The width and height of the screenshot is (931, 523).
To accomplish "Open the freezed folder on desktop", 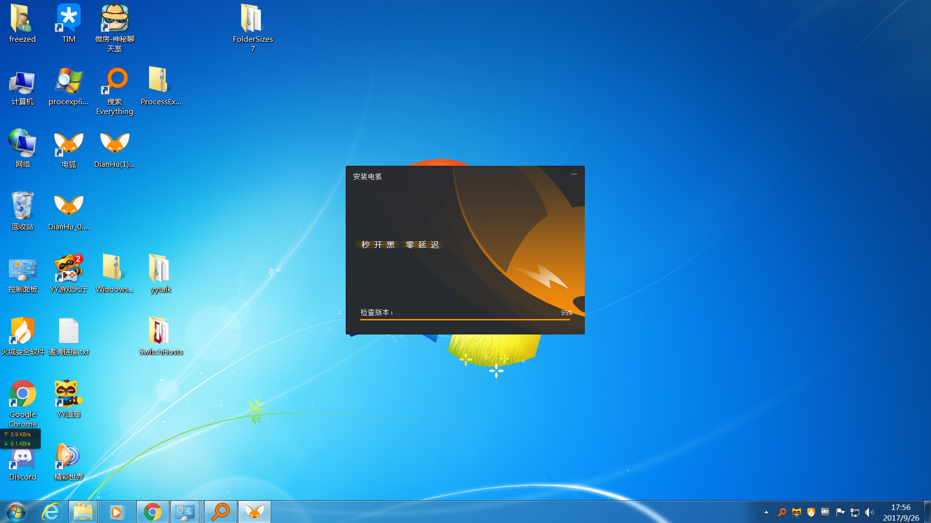I will [22, 23].
